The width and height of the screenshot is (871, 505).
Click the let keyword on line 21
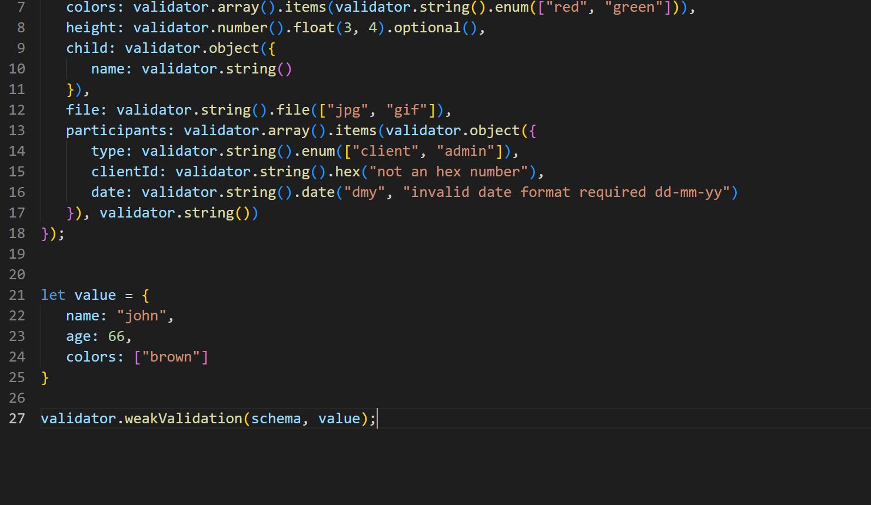point(53,295)
